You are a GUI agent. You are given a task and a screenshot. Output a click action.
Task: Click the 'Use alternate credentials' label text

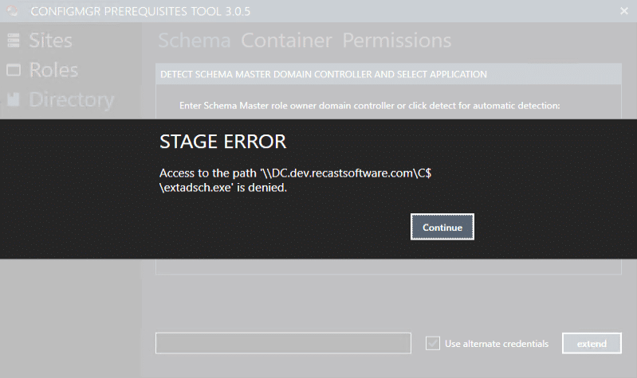point(496,344)
